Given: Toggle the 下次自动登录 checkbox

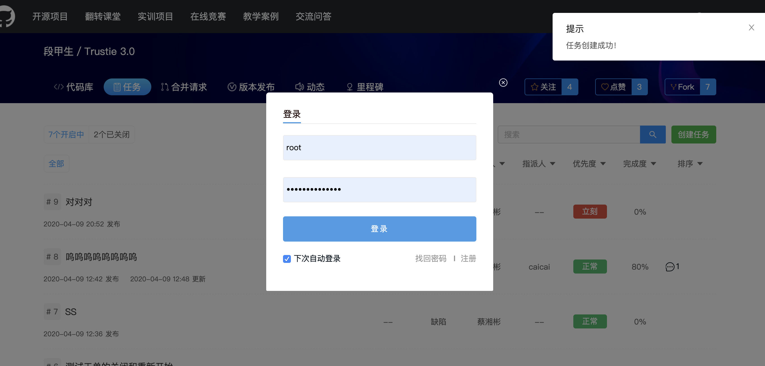Looking at the screenshot, I should [x=287, y=259].
